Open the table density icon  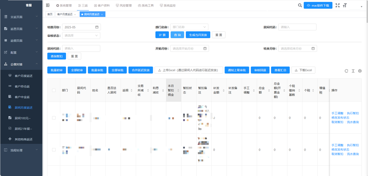(353, 71)
